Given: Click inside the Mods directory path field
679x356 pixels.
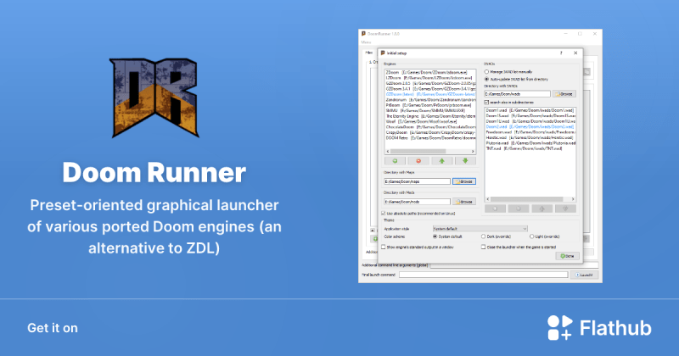Looking at the screenshot, I should click(x=418, y=202).
